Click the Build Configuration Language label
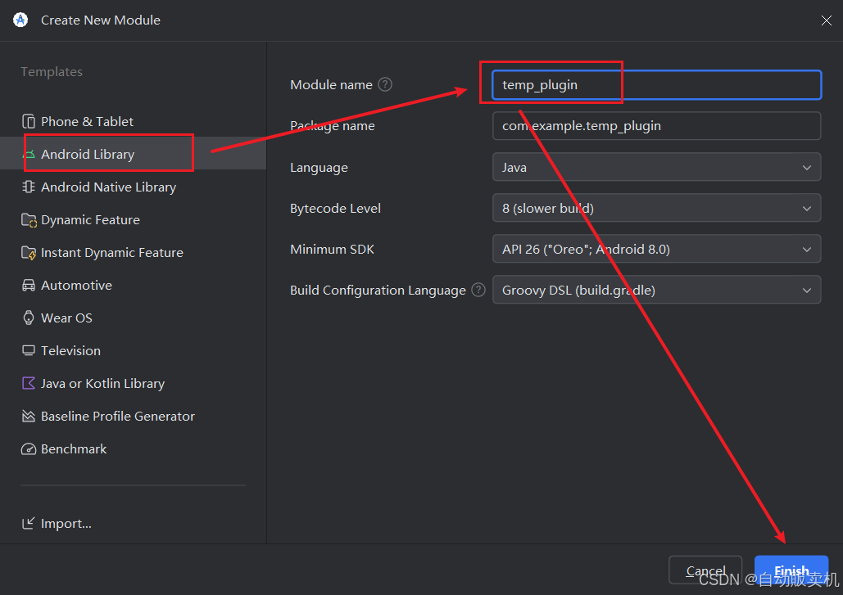 pyautogui.click(x=378, y=290)
